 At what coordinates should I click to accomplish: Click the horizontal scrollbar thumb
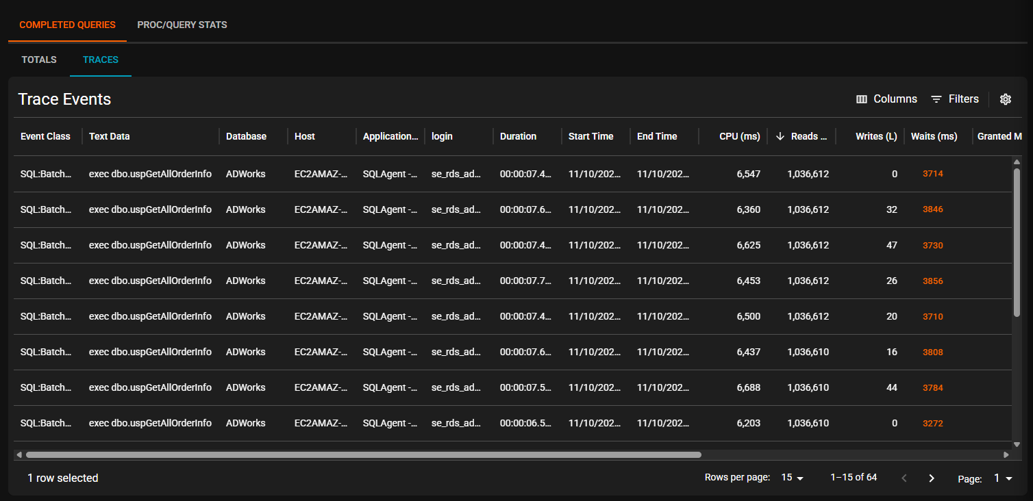coord(363,454)
